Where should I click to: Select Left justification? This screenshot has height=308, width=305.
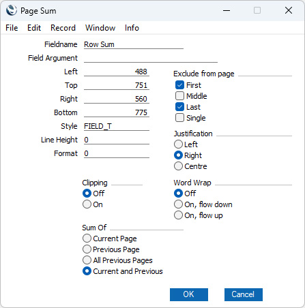coord(178,144)
